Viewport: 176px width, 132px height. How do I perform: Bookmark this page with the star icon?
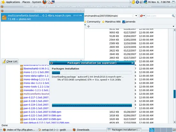point(133,16)
